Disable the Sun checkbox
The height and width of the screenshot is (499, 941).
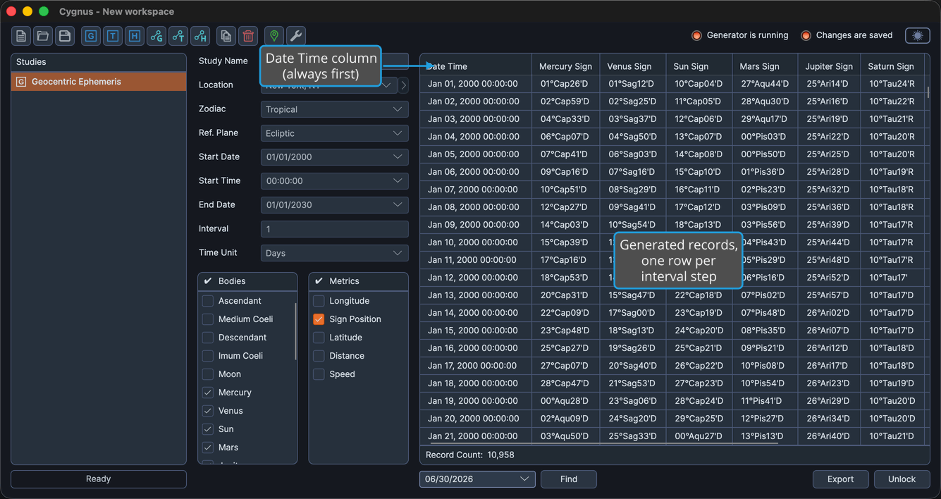coord(208,429)
